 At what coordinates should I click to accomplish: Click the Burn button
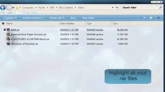click(73, 18)
